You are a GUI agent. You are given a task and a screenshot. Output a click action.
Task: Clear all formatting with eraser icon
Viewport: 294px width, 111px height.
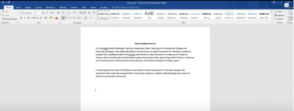pos(58,13)
